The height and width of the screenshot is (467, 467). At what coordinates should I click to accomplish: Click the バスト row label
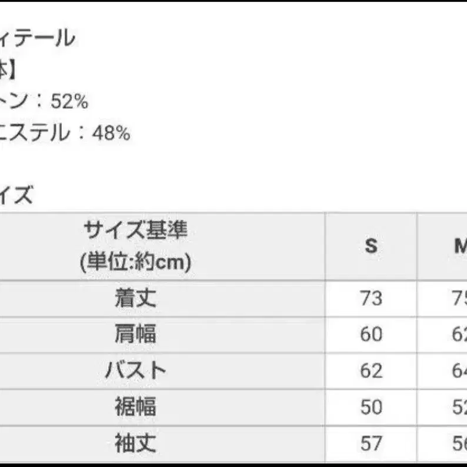point(136,371)
